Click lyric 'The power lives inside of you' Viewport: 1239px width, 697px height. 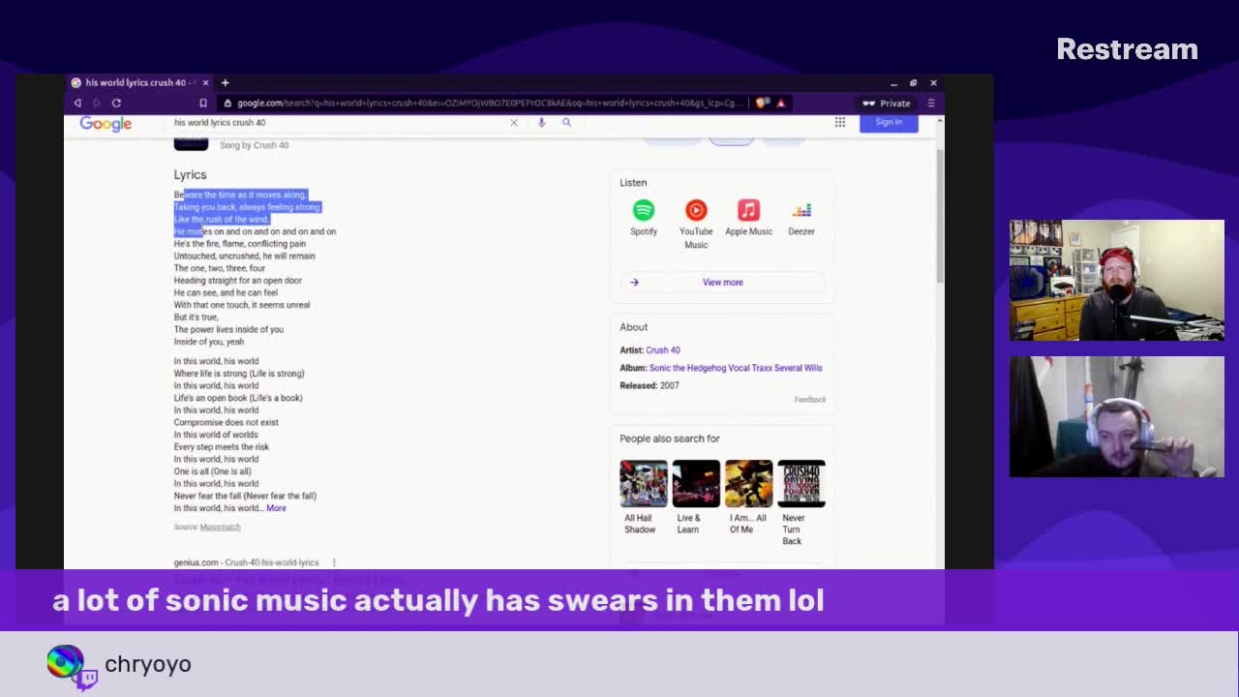(x=228, y=329)
